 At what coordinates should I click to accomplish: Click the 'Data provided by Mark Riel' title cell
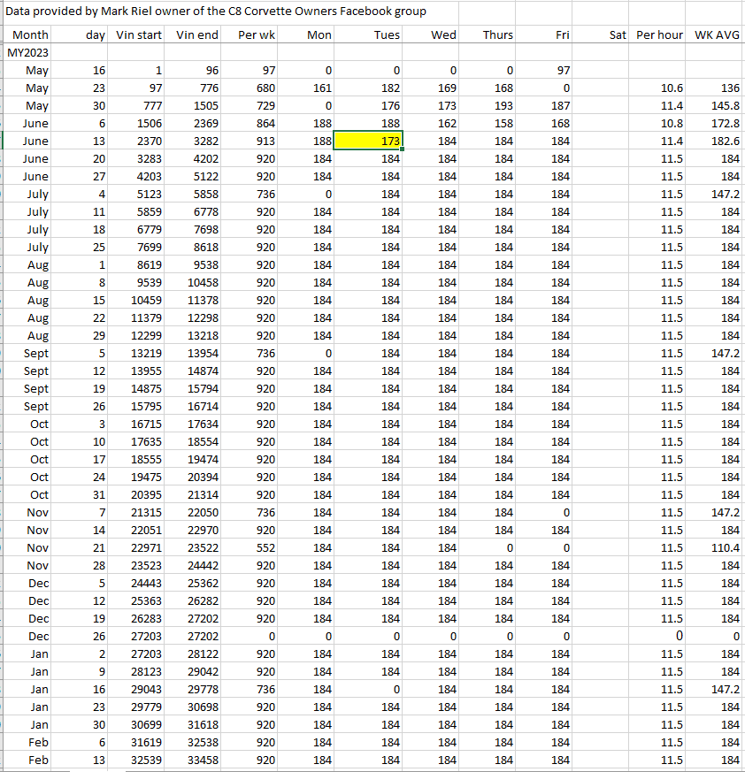216,11
